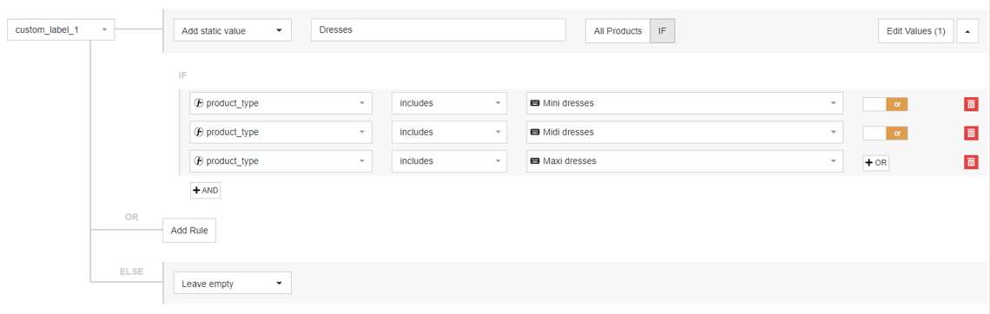
Task: Select the All Products option
Action: [617, 31]
